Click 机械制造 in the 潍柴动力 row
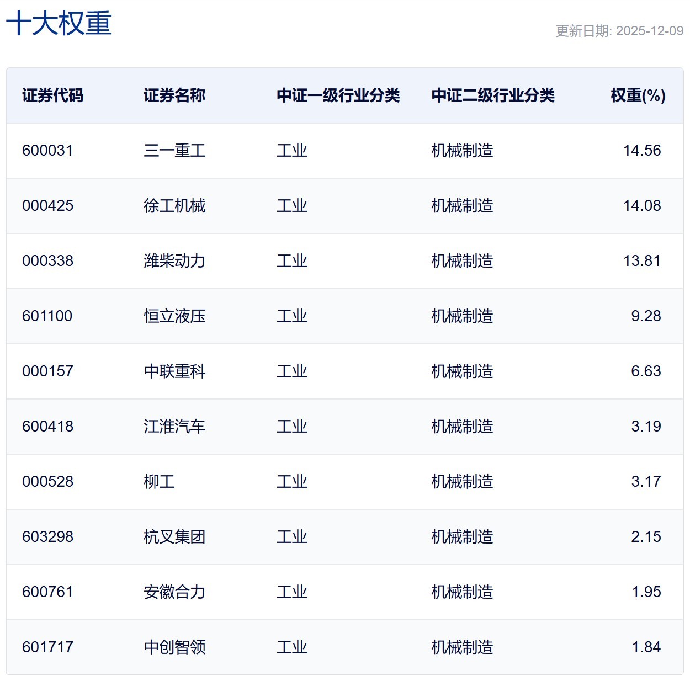 coord(462,261)
